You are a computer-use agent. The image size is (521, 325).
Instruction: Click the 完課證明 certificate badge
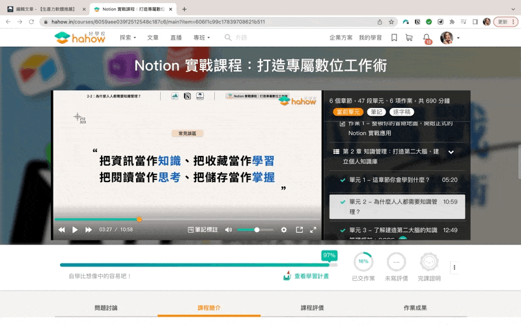429,266
